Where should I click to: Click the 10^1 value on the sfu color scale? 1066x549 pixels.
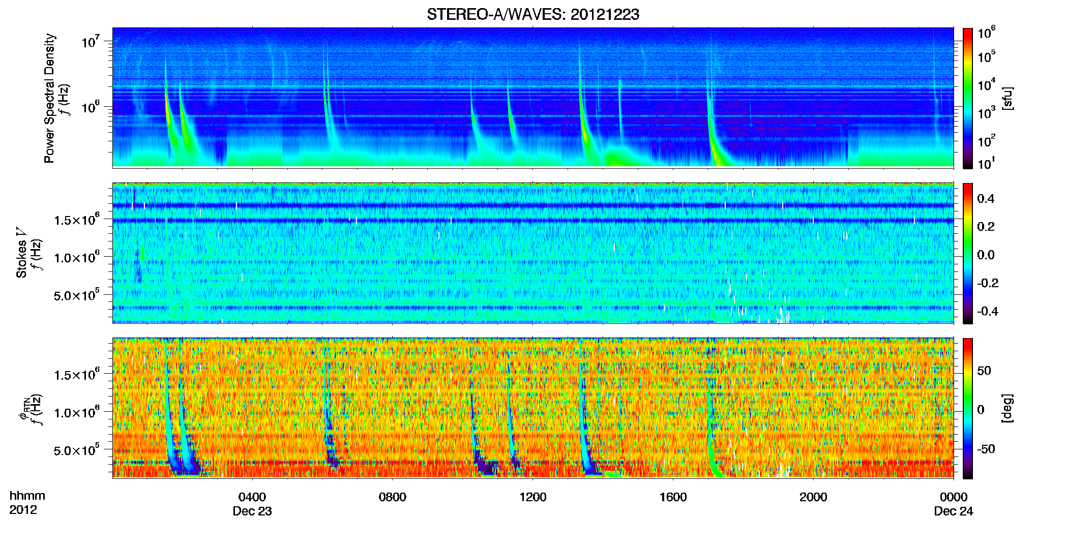point(987,164)
